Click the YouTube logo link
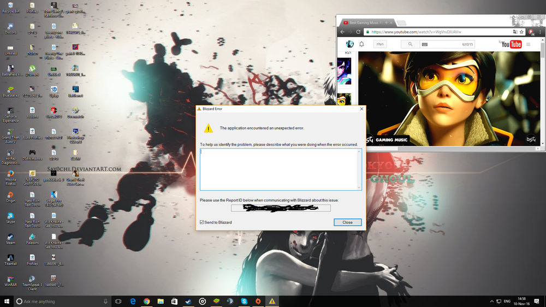This screenshot has height=307, width=546. (x=511, y=44)
